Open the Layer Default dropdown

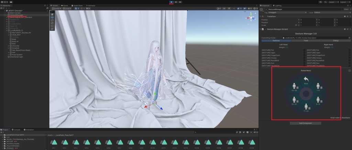[x=332, y=13]
